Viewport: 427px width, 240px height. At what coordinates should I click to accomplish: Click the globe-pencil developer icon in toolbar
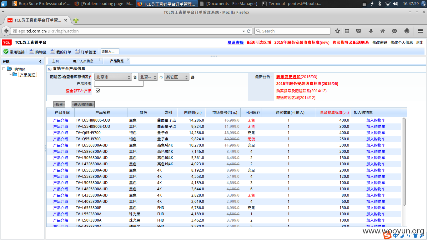[407, 31]
